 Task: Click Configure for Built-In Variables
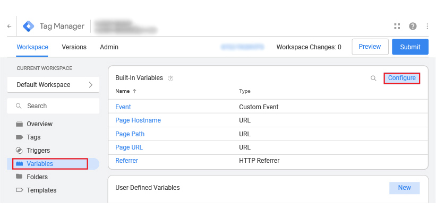pos(402,78)
